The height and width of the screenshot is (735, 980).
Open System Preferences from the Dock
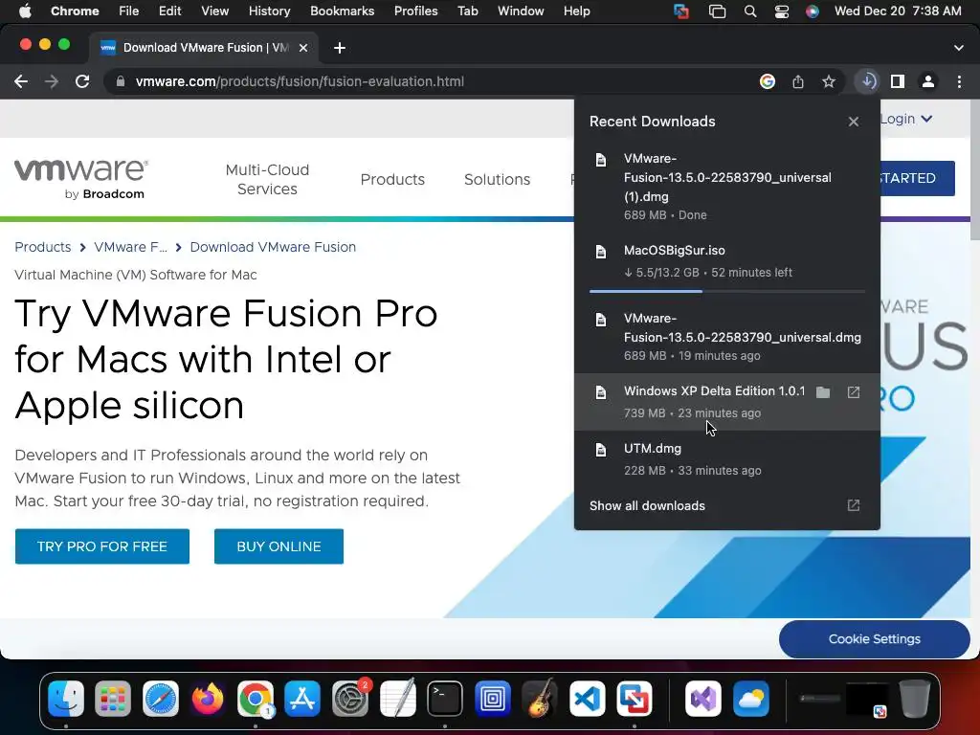[x=350, y=698]
